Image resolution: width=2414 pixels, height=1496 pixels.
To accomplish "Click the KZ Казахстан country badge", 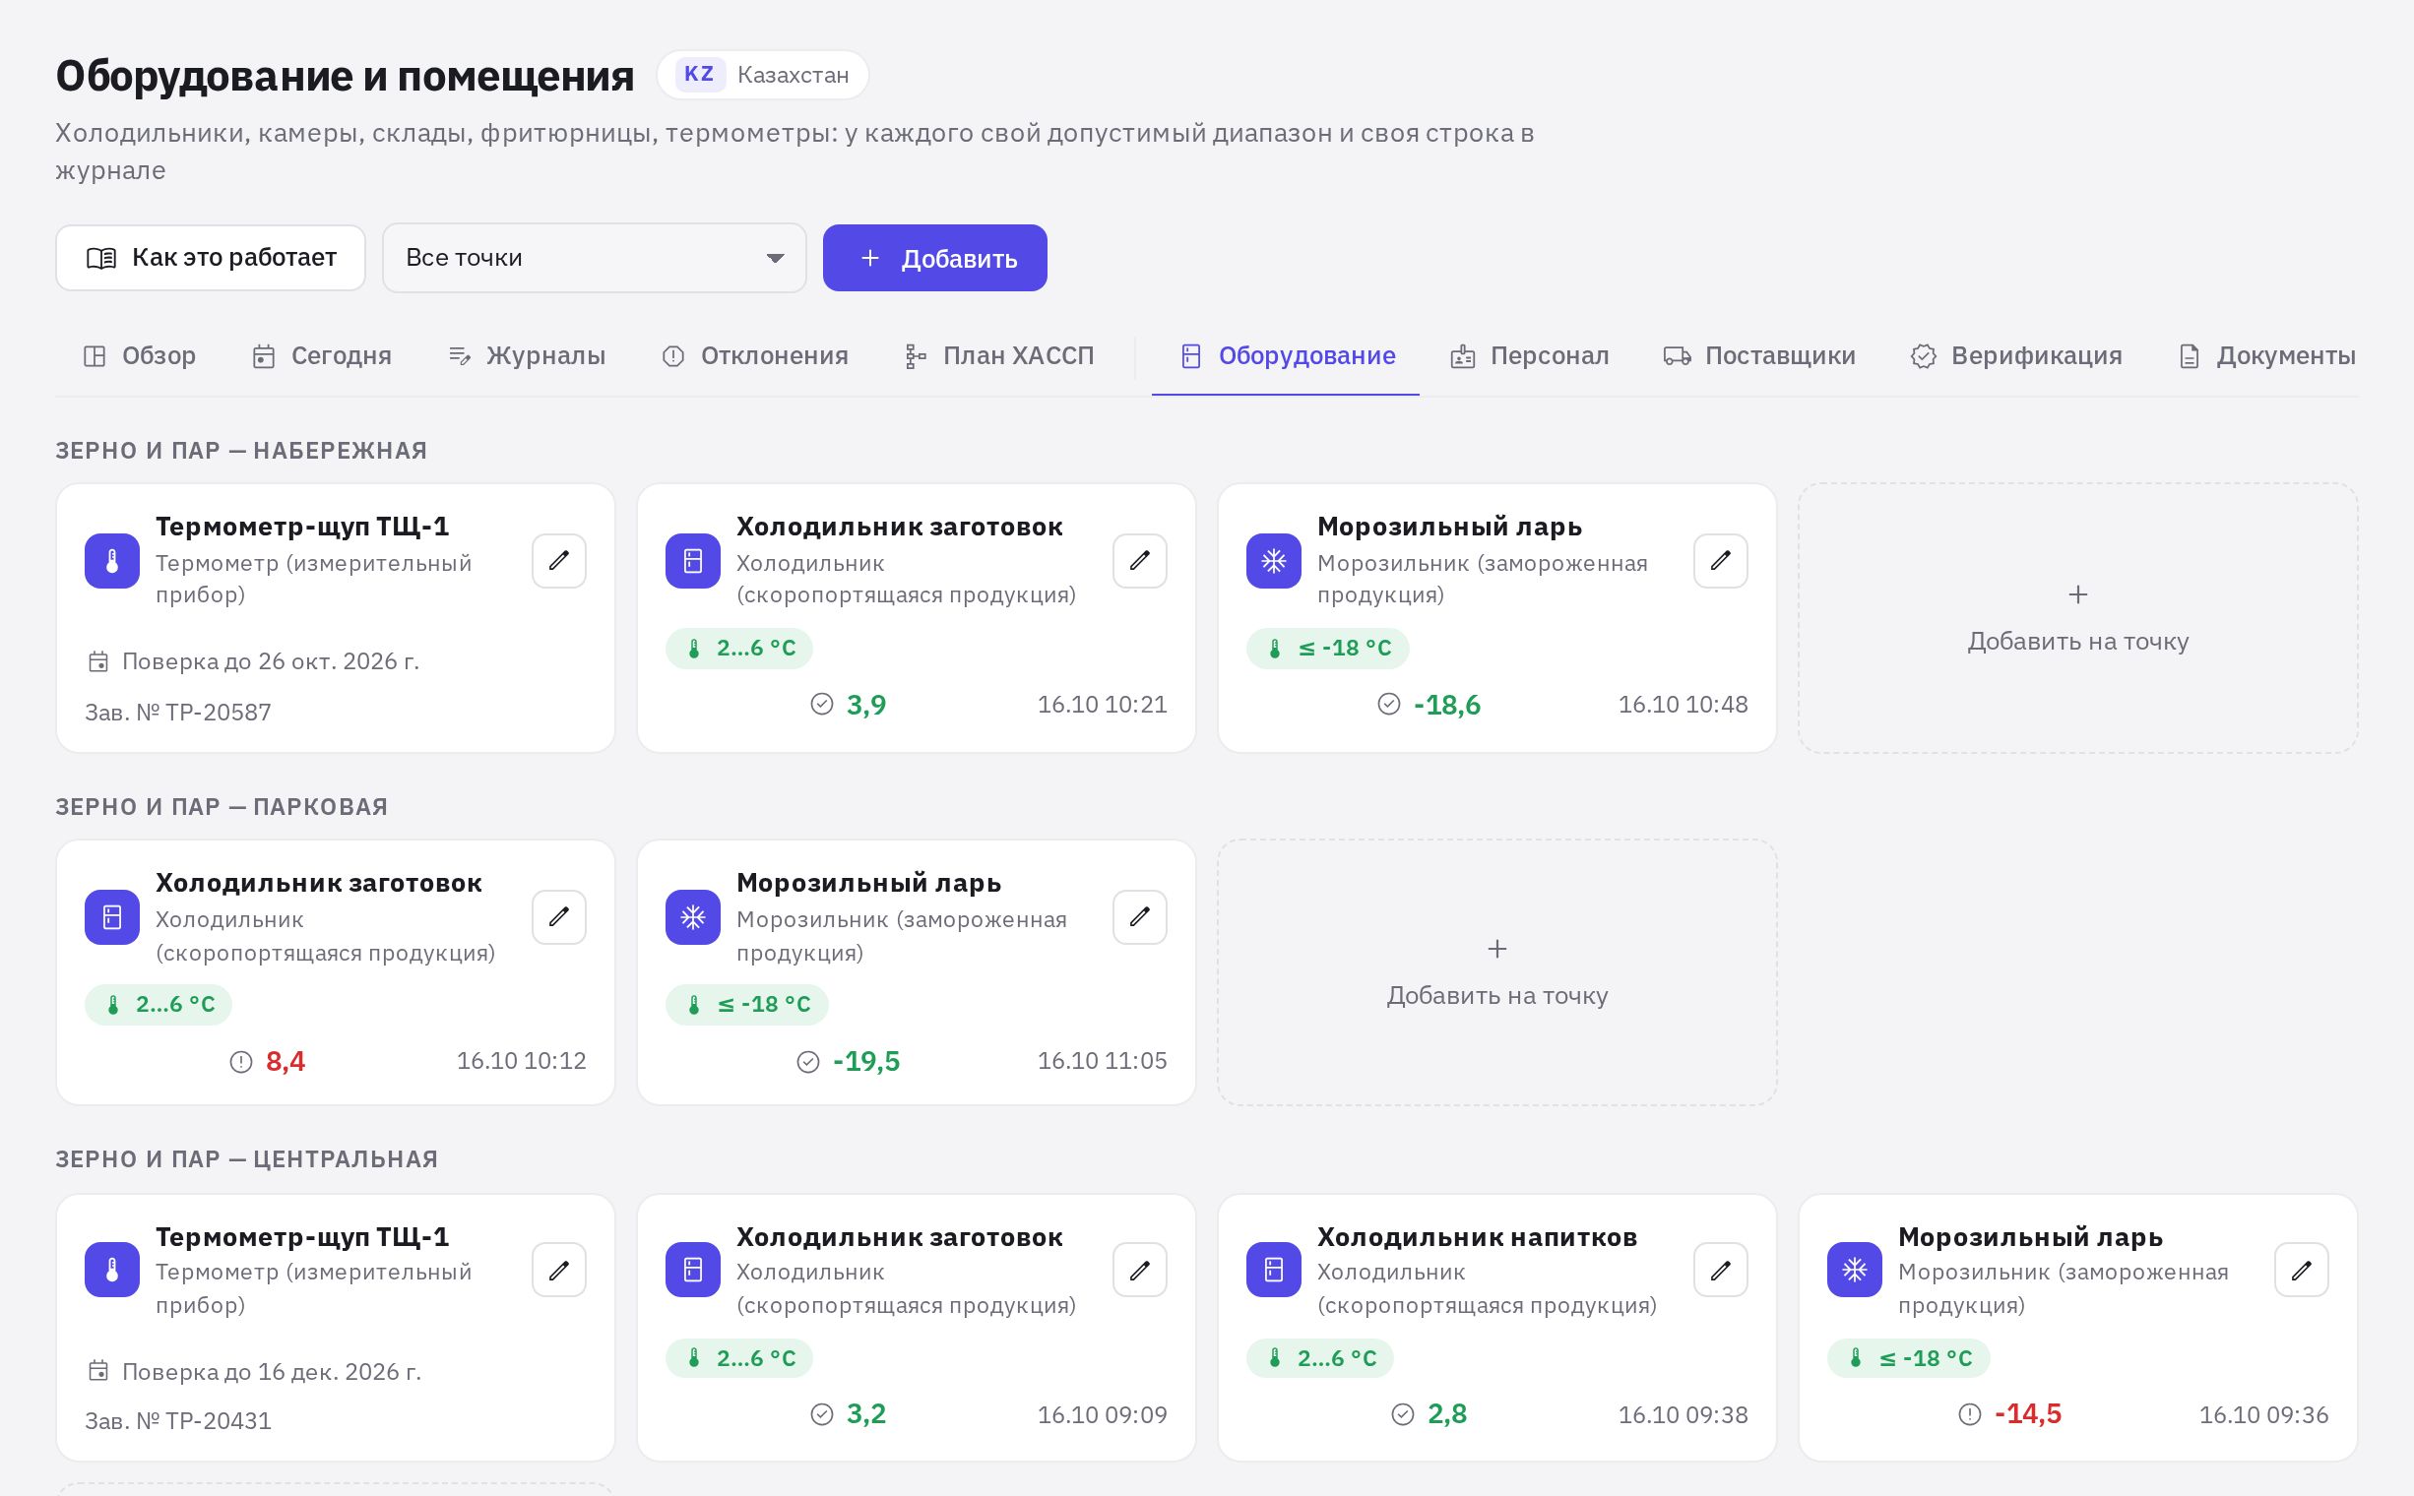I will [x=763, y=75].
